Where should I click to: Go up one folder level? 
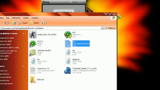(x=14, y=23)
